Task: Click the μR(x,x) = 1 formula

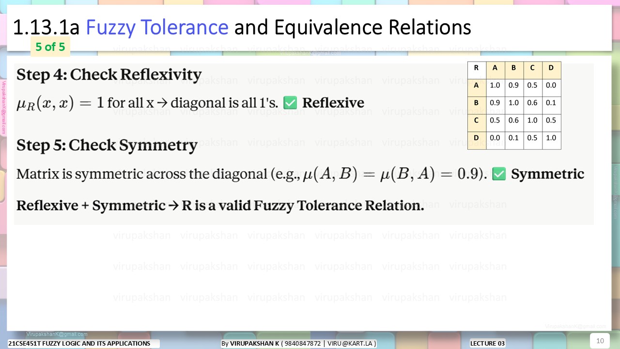Action: tap(61, 103)
